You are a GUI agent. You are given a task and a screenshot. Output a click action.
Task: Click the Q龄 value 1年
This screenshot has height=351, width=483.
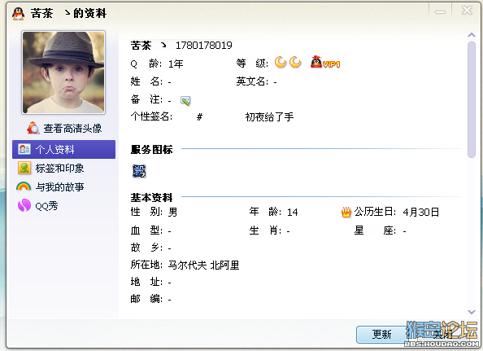[x=176, y=64]
